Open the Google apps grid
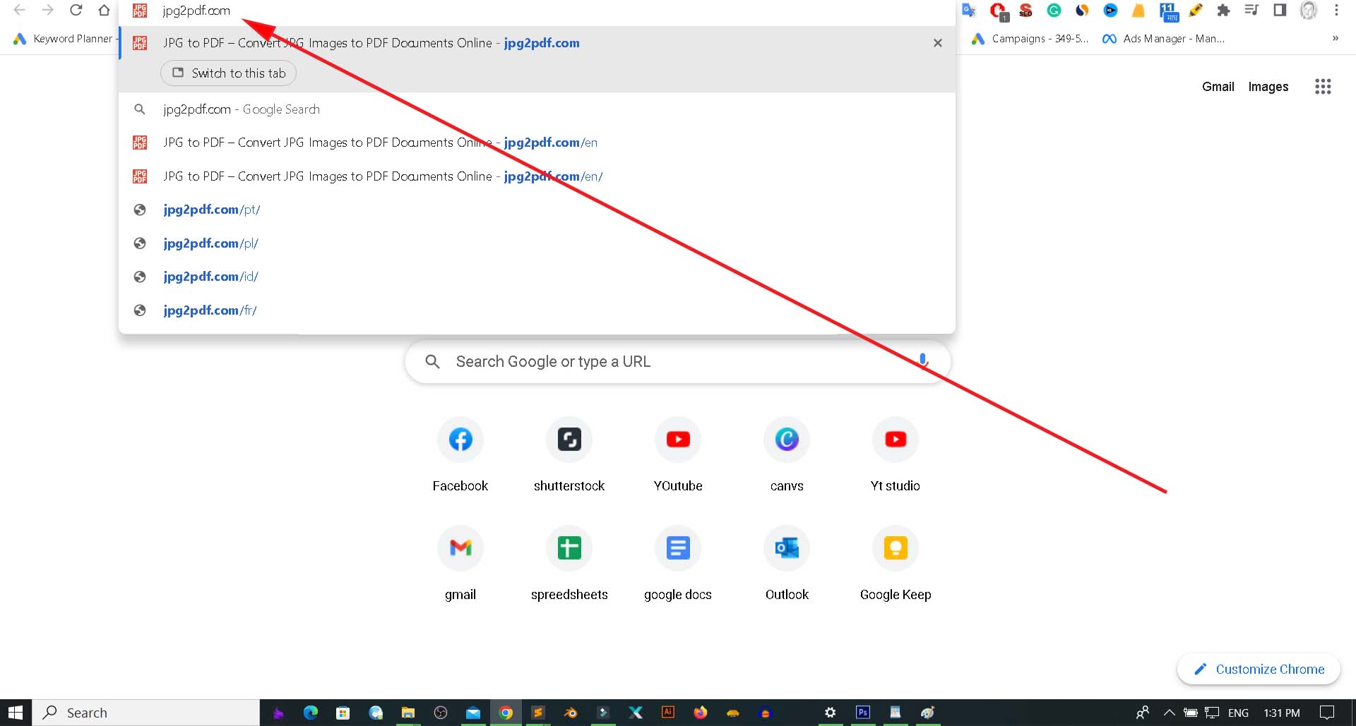The width and height of the screenshot is (1356, 726). coord(1323,87)
